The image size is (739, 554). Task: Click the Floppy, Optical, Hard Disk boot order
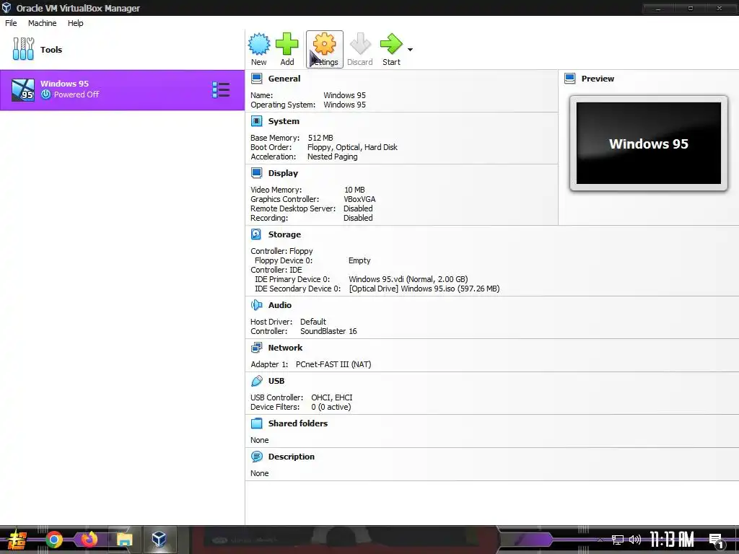tap(352, 147)
